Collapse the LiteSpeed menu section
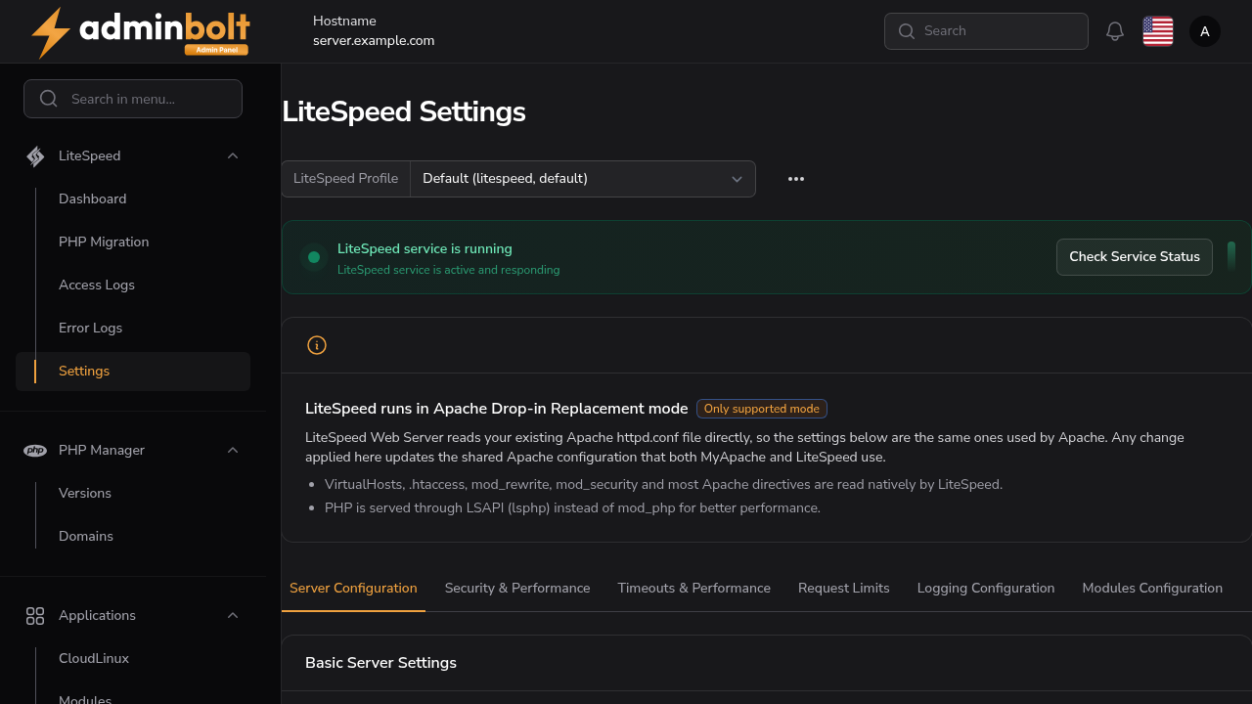 click(x=233, y=156)
